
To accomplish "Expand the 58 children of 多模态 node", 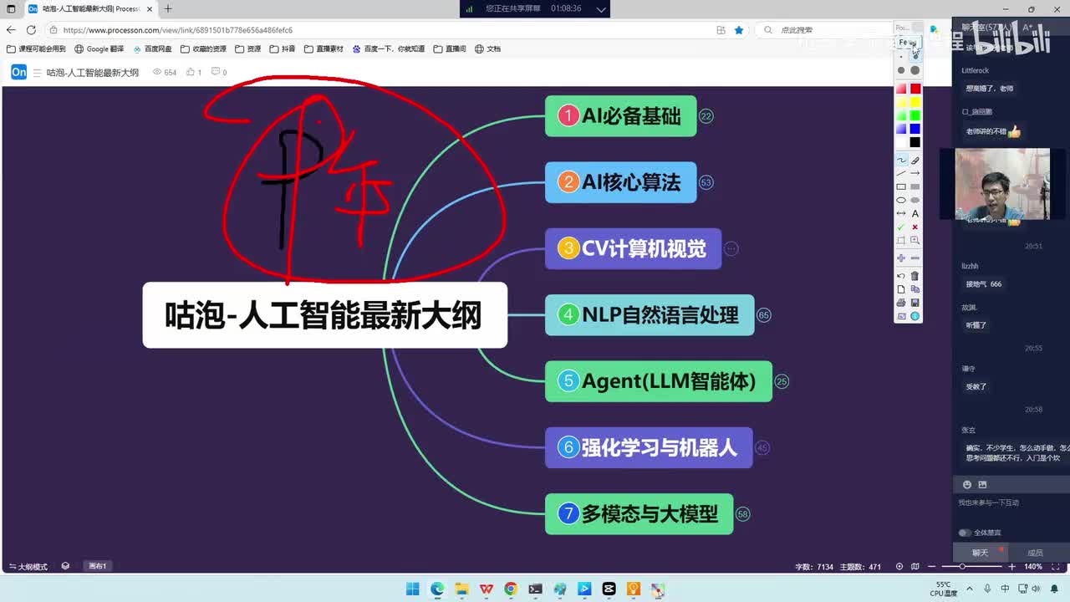I will coord(743,513).
